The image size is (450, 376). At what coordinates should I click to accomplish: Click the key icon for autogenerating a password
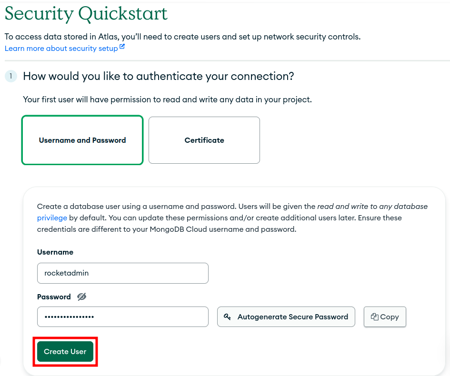click(228, 317)
